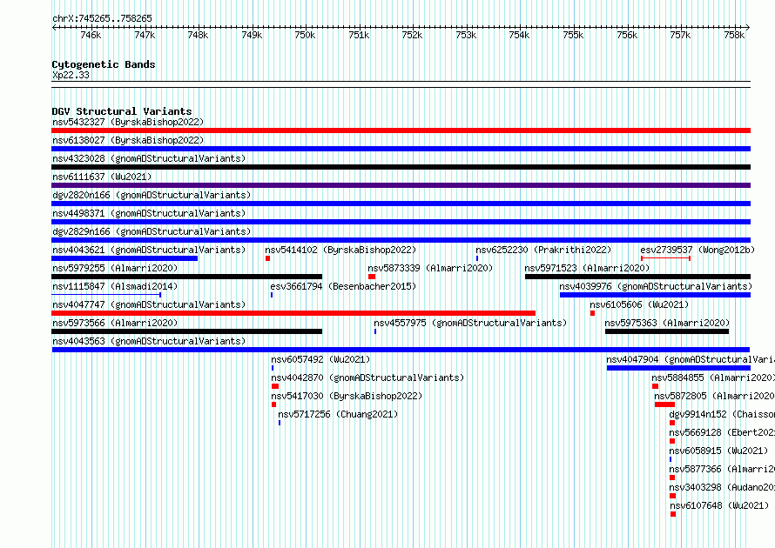
Task: Select the red nsv5432327 variant bar
Action: [401, 130]
